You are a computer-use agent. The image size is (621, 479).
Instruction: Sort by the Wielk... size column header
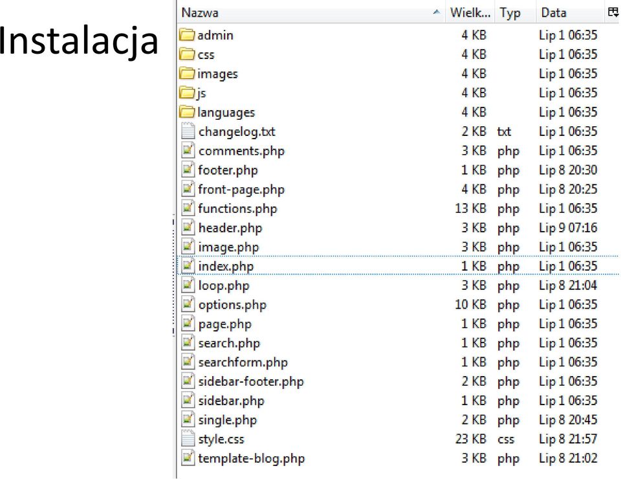tap(470, 13)
